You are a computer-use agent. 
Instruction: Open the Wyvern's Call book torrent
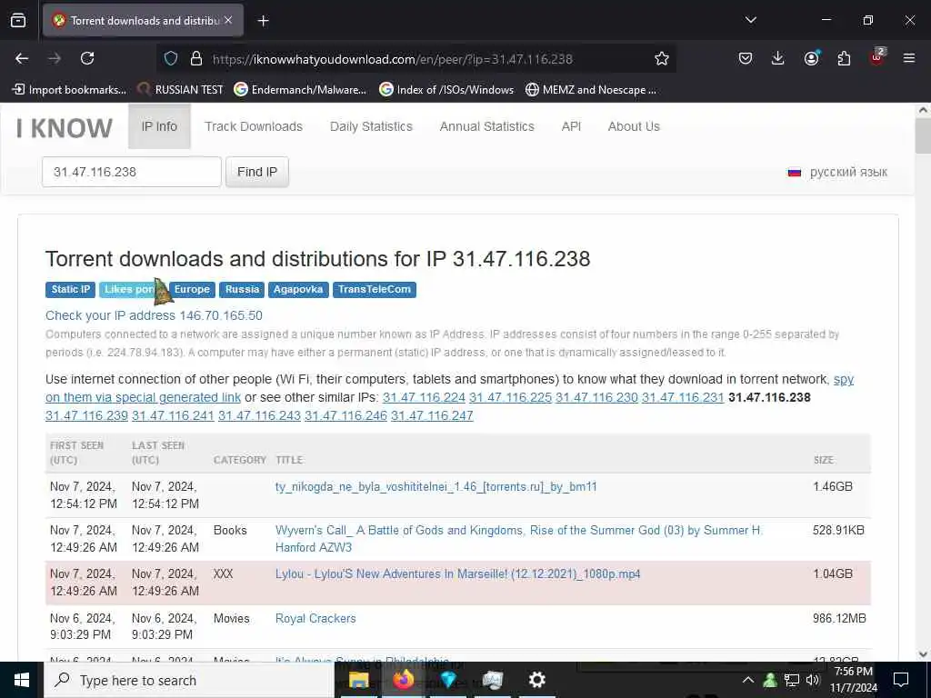point(519,538)
